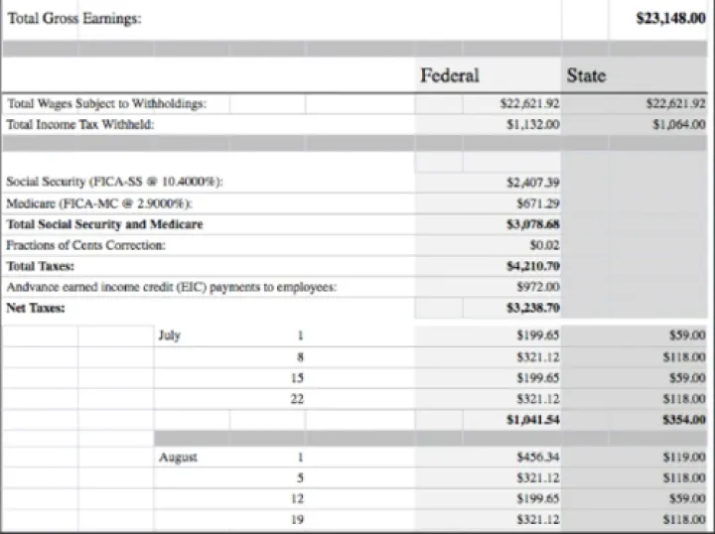The height and width of the screenshot is (534, 715).
Task: Click the State amount for July 15
Action: (x=686, y=378)
